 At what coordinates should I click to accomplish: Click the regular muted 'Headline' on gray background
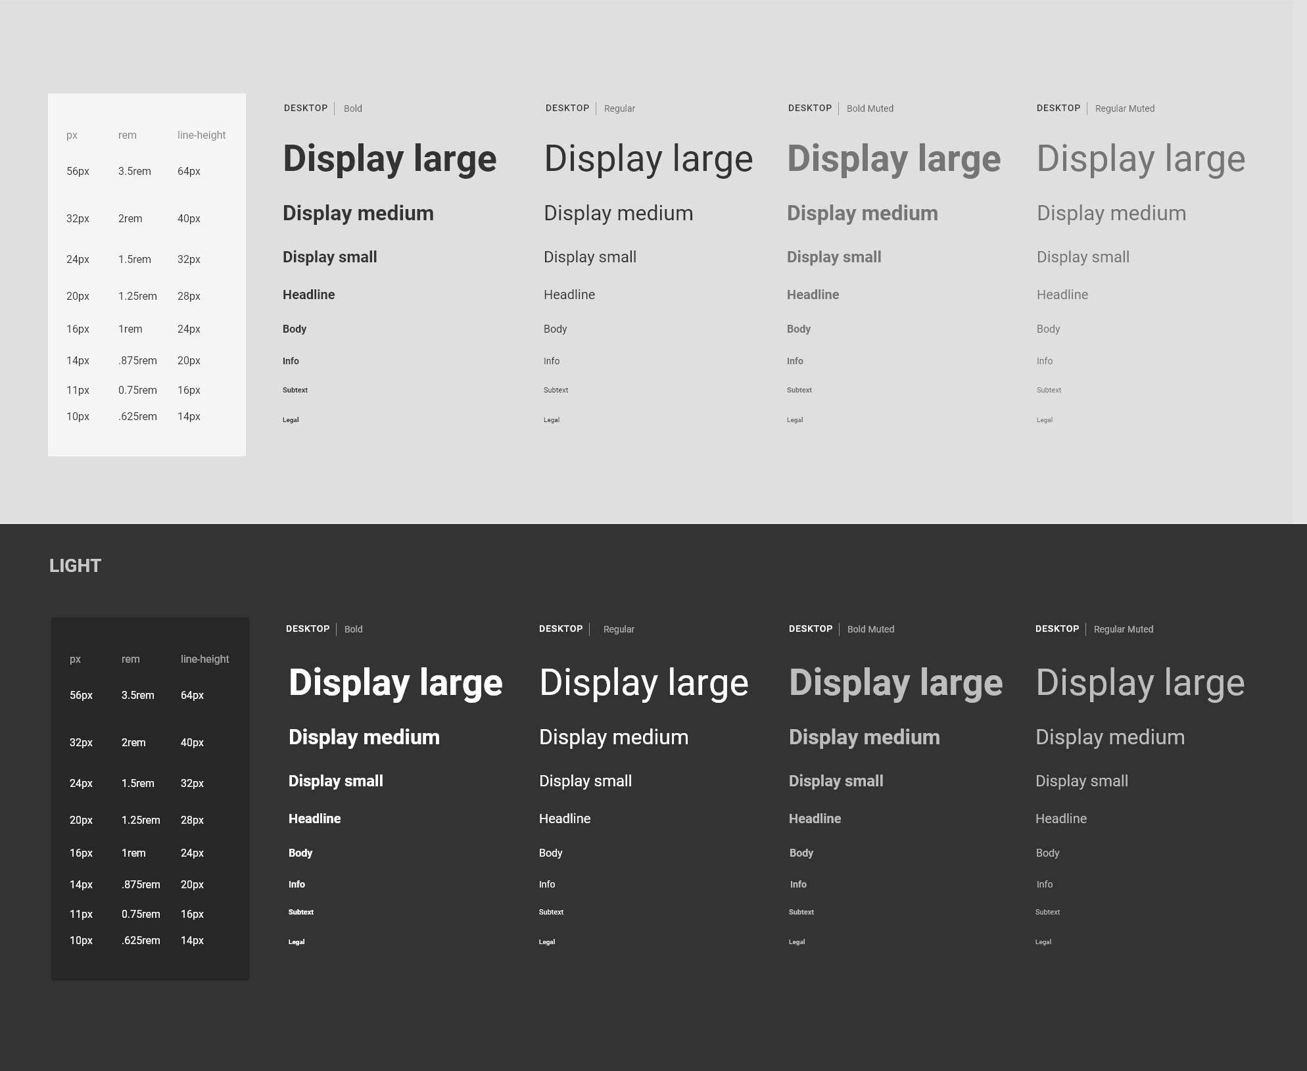(x=1062, y=295)
